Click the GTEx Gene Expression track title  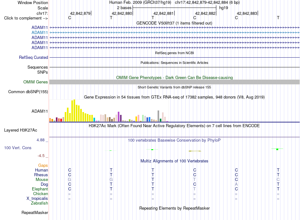174,97
